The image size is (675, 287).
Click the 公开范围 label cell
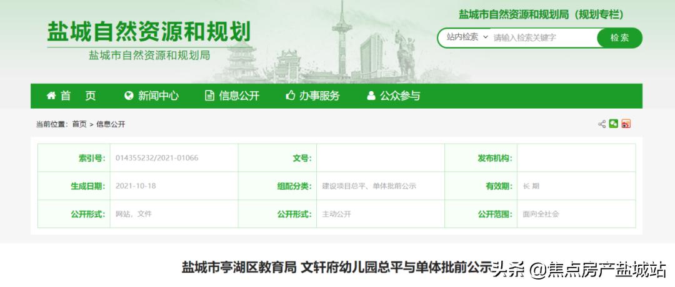click(x=481, y=214)
